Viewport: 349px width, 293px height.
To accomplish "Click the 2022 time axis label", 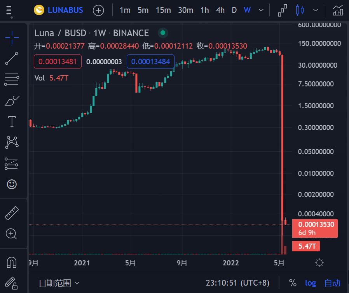I will (x=231, y=263).
